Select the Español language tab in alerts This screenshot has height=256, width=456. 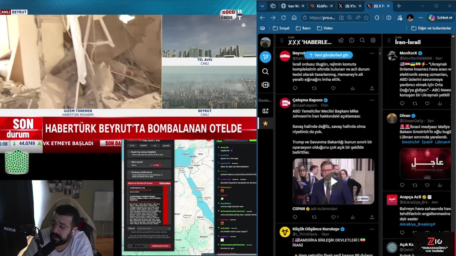[143, 145]
